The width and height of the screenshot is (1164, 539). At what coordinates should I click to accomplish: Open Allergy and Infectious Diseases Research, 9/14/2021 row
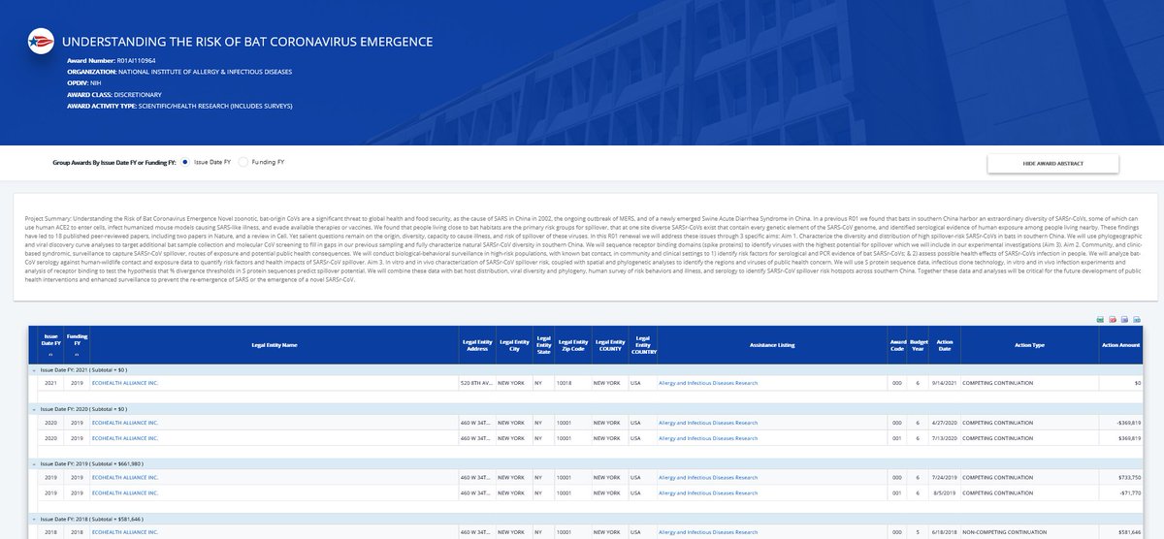click(x=708, y=383)
